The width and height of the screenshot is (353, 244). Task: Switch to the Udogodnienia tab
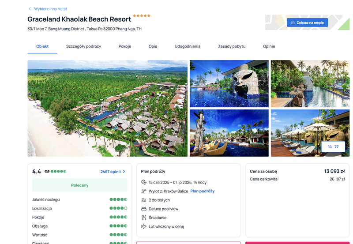point(188,46)
